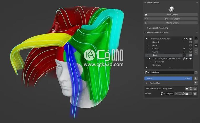Click plus icon on Clump 1 row

[184, 49]
